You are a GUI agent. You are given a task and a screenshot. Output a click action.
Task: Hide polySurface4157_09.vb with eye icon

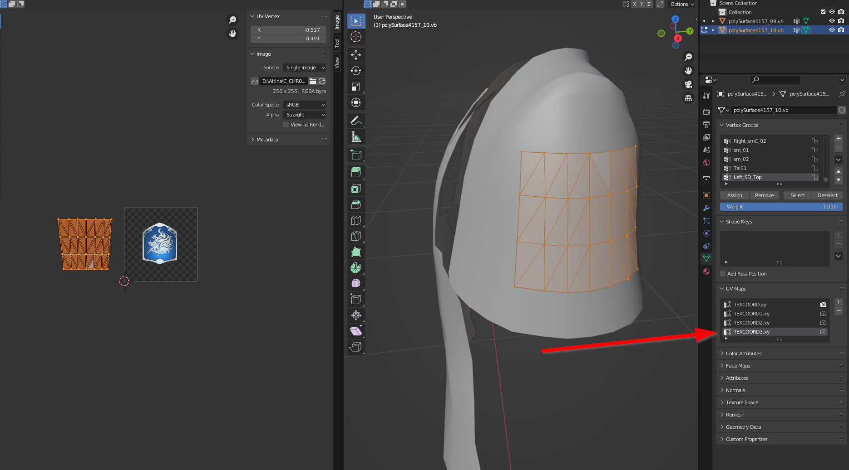(832, 21)
